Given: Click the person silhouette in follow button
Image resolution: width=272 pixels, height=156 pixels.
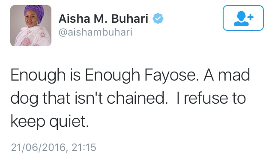Looking at the screenshot, I should point(241,18).
